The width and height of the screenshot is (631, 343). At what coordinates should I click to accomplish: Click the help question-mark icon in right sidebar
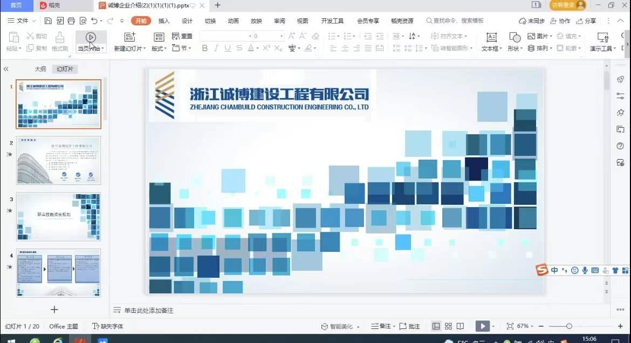click(x=620, y=146)
